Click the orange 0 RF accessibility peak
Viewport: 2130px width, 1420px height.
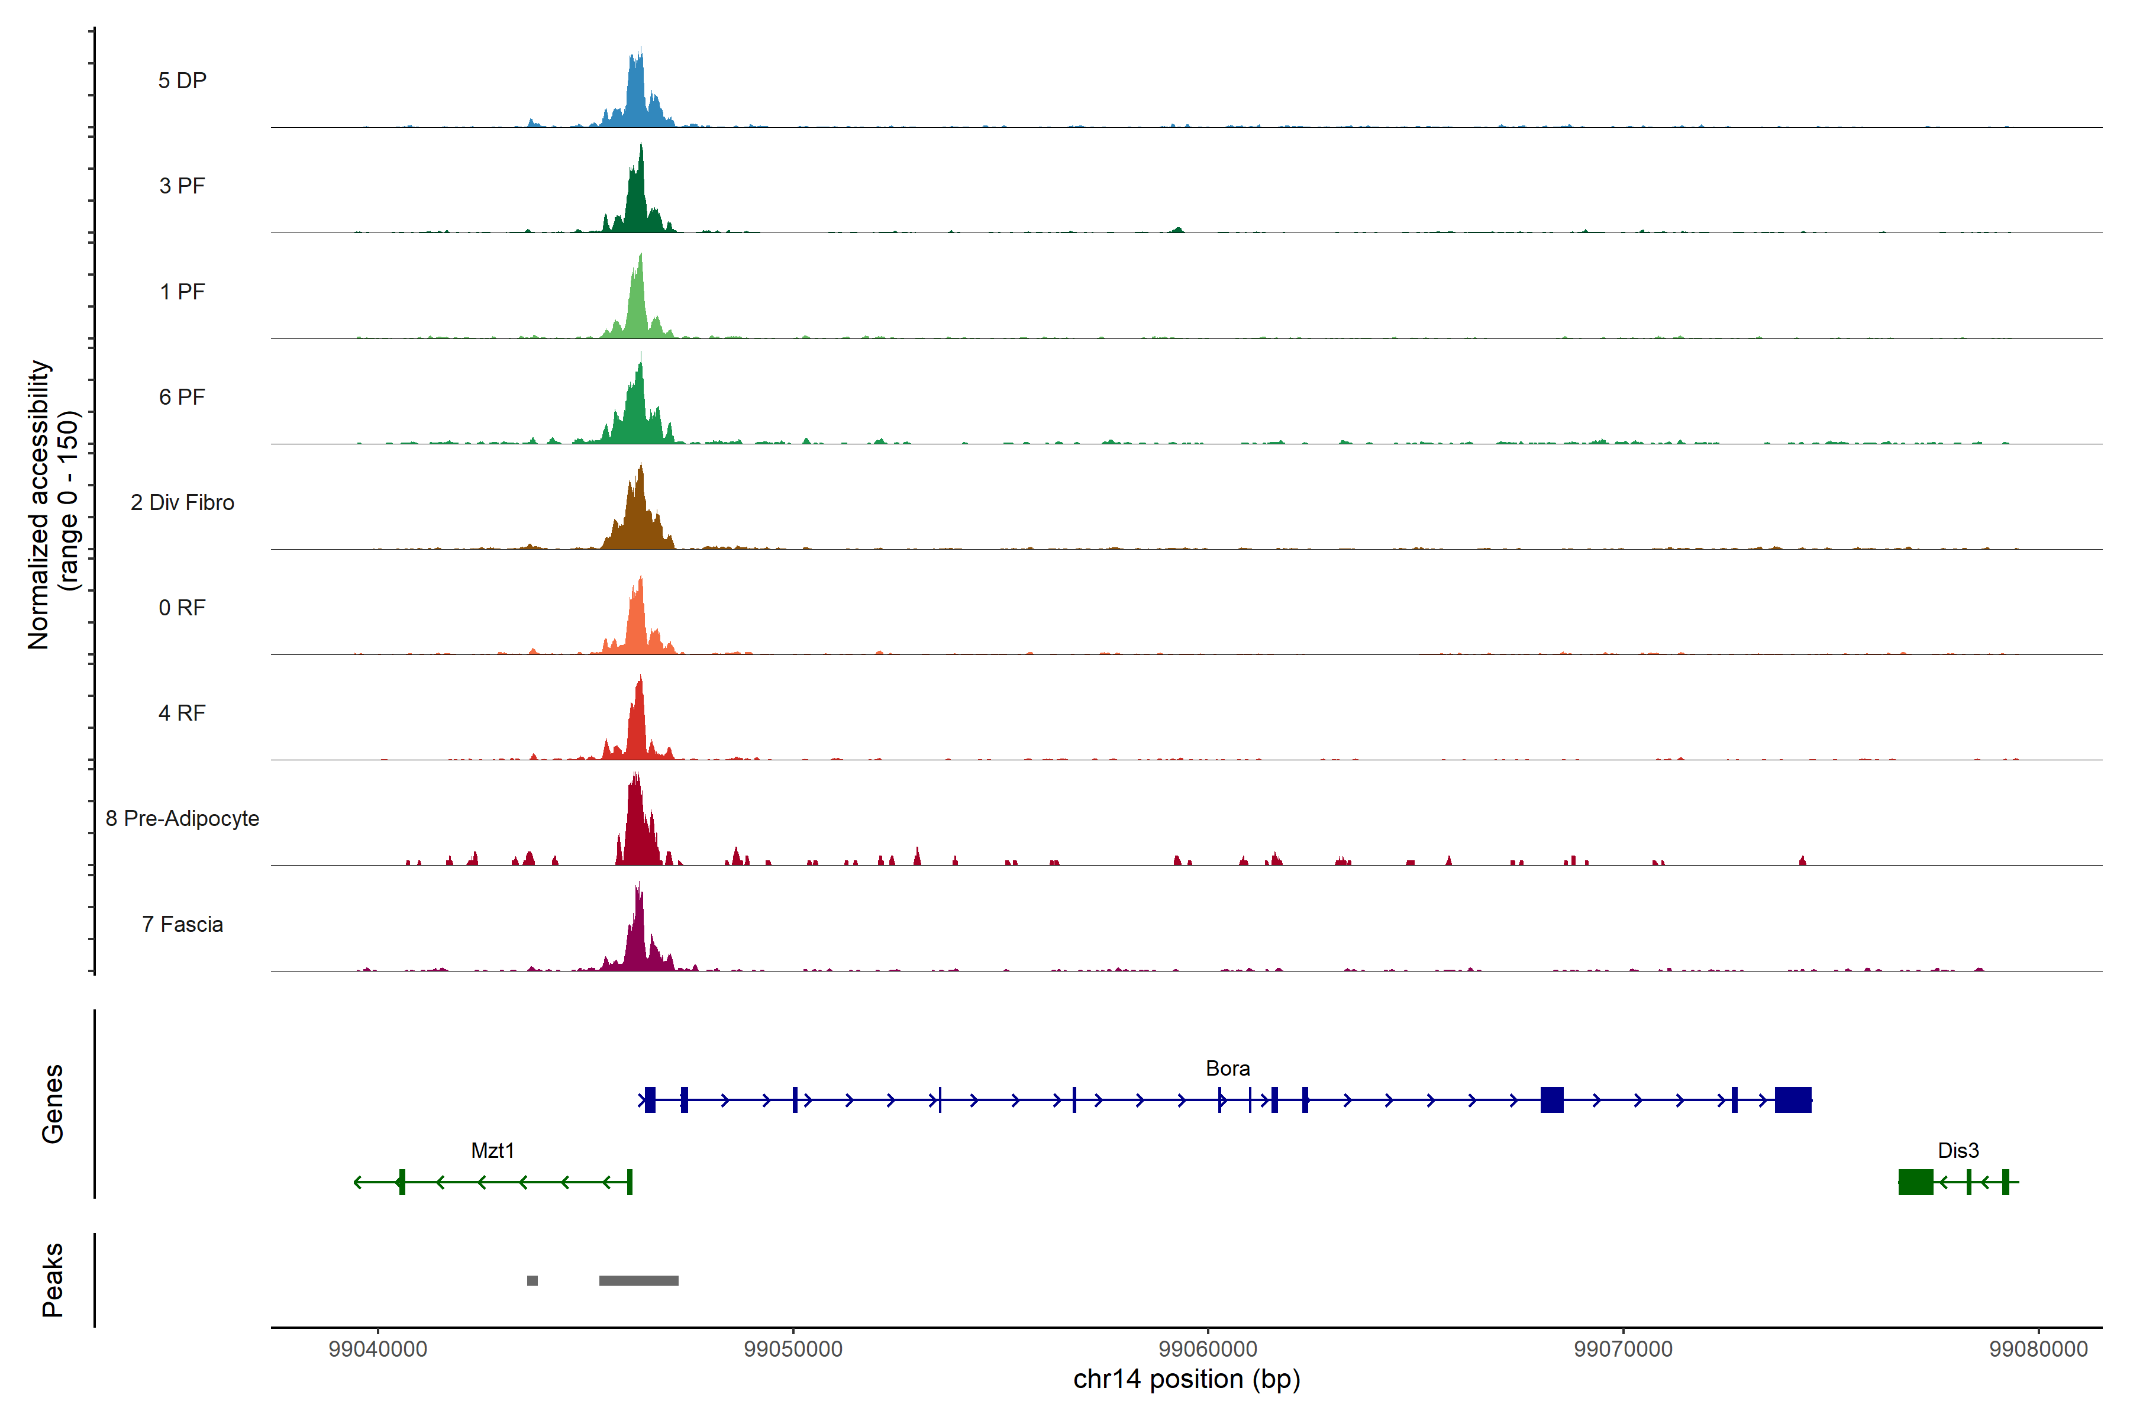637,625
